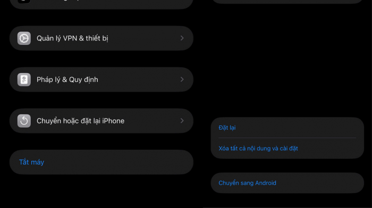This screenshot has width=372, height=208.
Task: Tap the VPN gear icon
Action: (x=24, y=38)
